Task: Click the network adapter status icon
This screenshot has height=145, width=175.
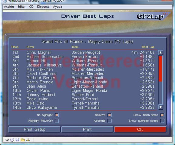Action: (x=28, y=140)
